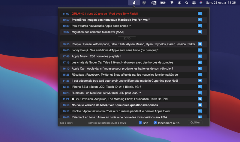Open comments bubble for Insolite Apple Event article
This screenshot has height=142, width=240.
click(200, 111)
